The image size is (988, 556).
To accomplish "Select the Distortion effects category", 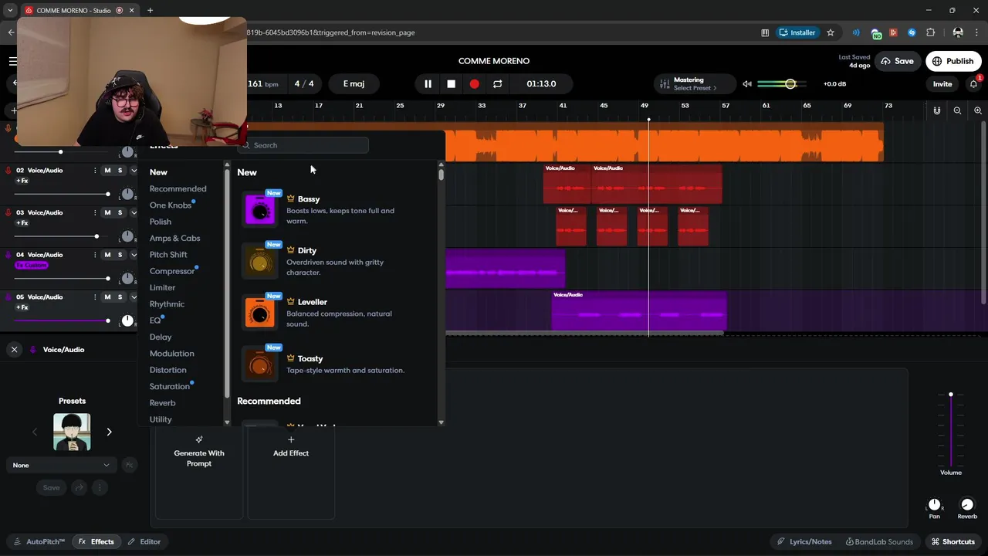I will coord(167,370).
